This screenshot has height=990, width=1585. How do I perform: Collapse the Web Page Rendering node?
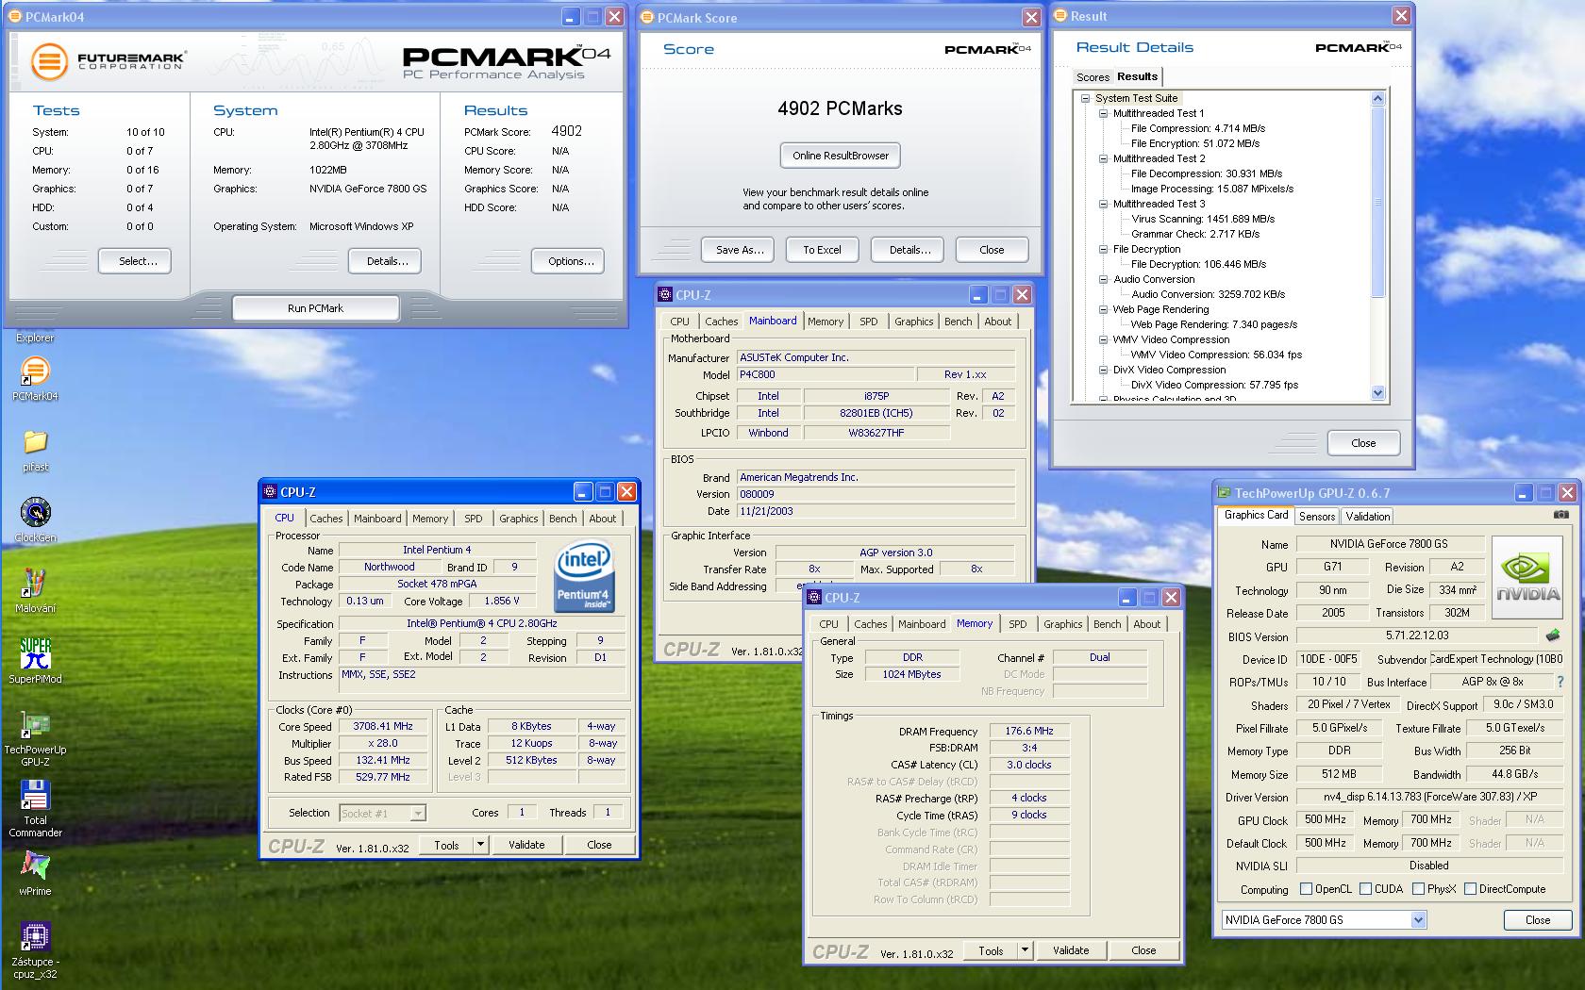tap(1103, 309)
